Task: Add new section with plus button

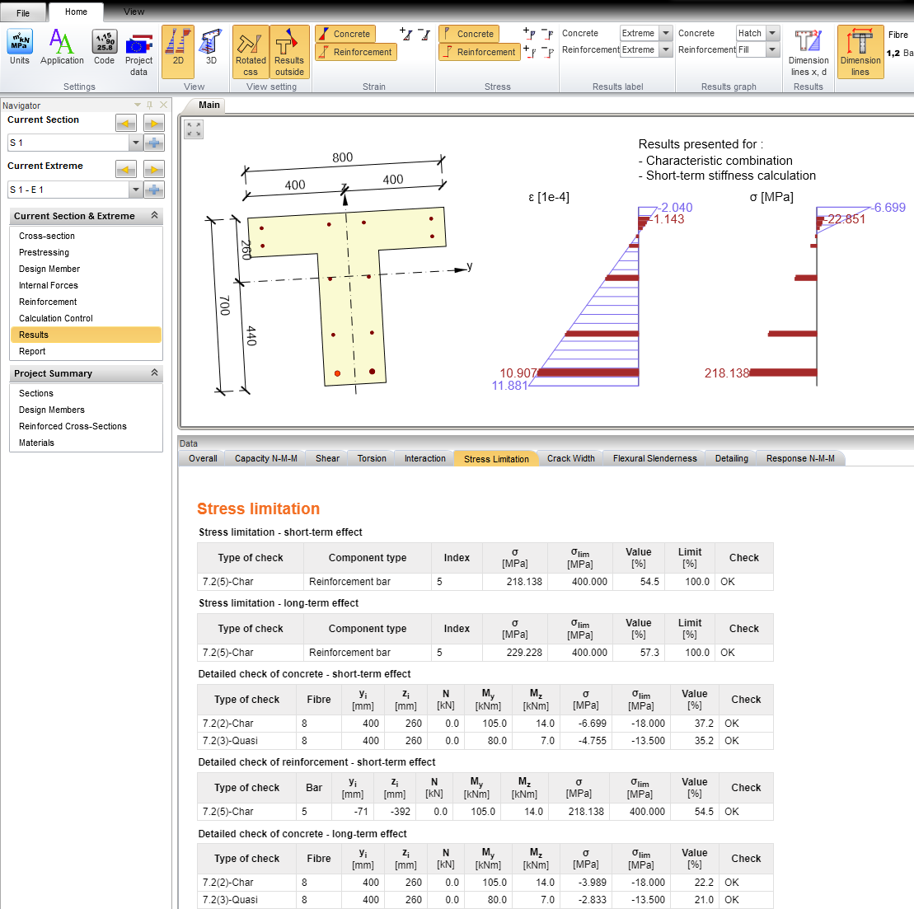Action: click(x=154, y=143)
